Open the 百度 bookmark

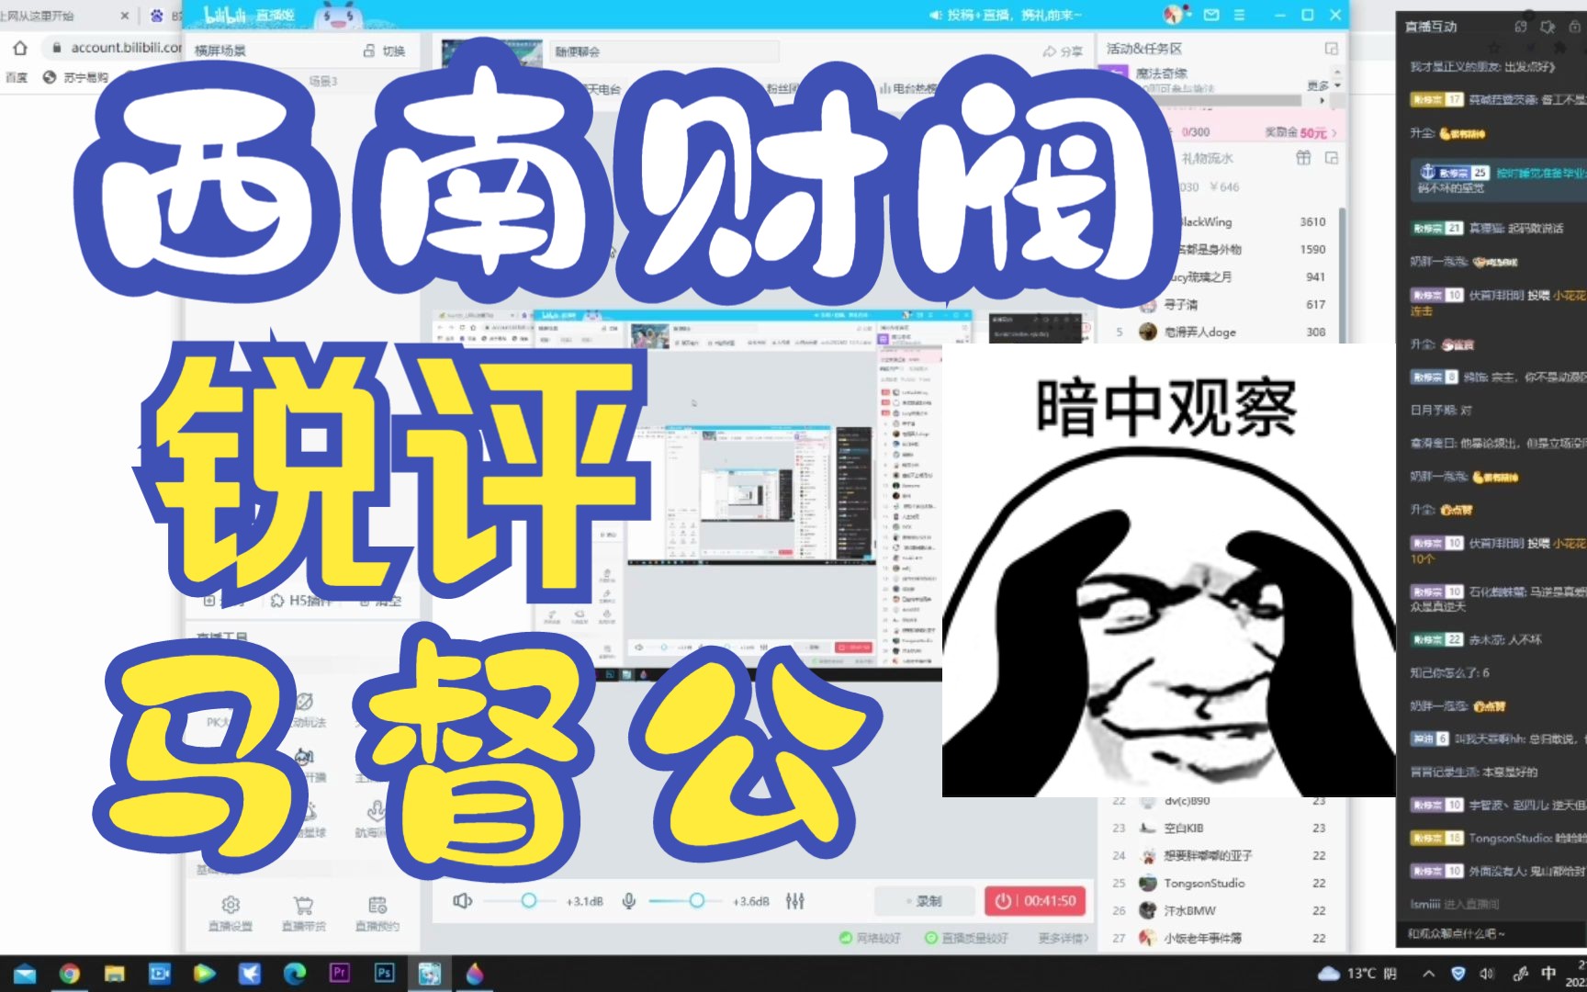pyautogui.click(x=17, y=77)
